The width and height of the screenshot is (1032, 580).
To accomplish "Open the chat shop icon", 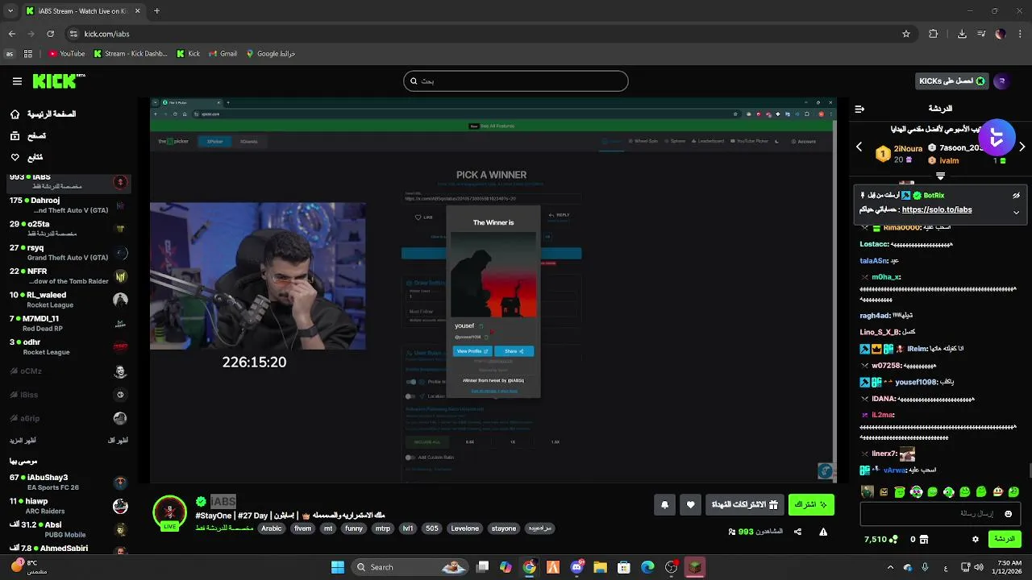I will click(x=924, y=539).
